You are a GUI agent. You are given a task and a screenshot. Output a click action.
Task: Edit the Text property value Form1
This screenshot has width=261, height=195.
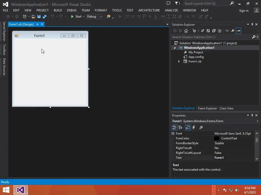[x=219, y=157]
